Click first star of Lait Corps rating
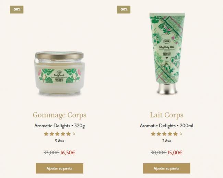Screen dimensions: 223x178 click(153, 134)
